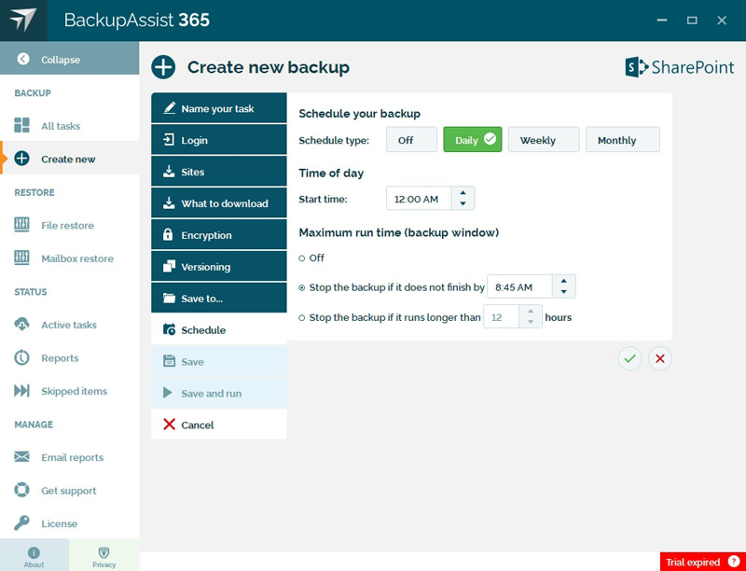Select the Off radio for maximum run time
Image resolution: width=746 pixels, height=571 pixels.
[301, 258]
